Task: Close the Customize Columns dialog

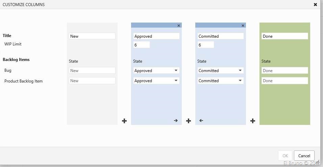Action: coord(315,5)
